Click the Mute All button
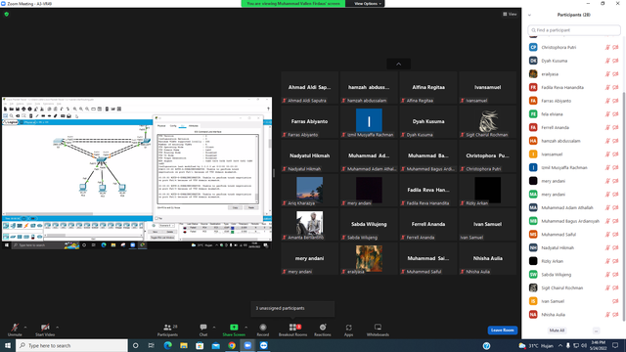The height and width of the screenshot is (352, 626). [x=557, y=330]
